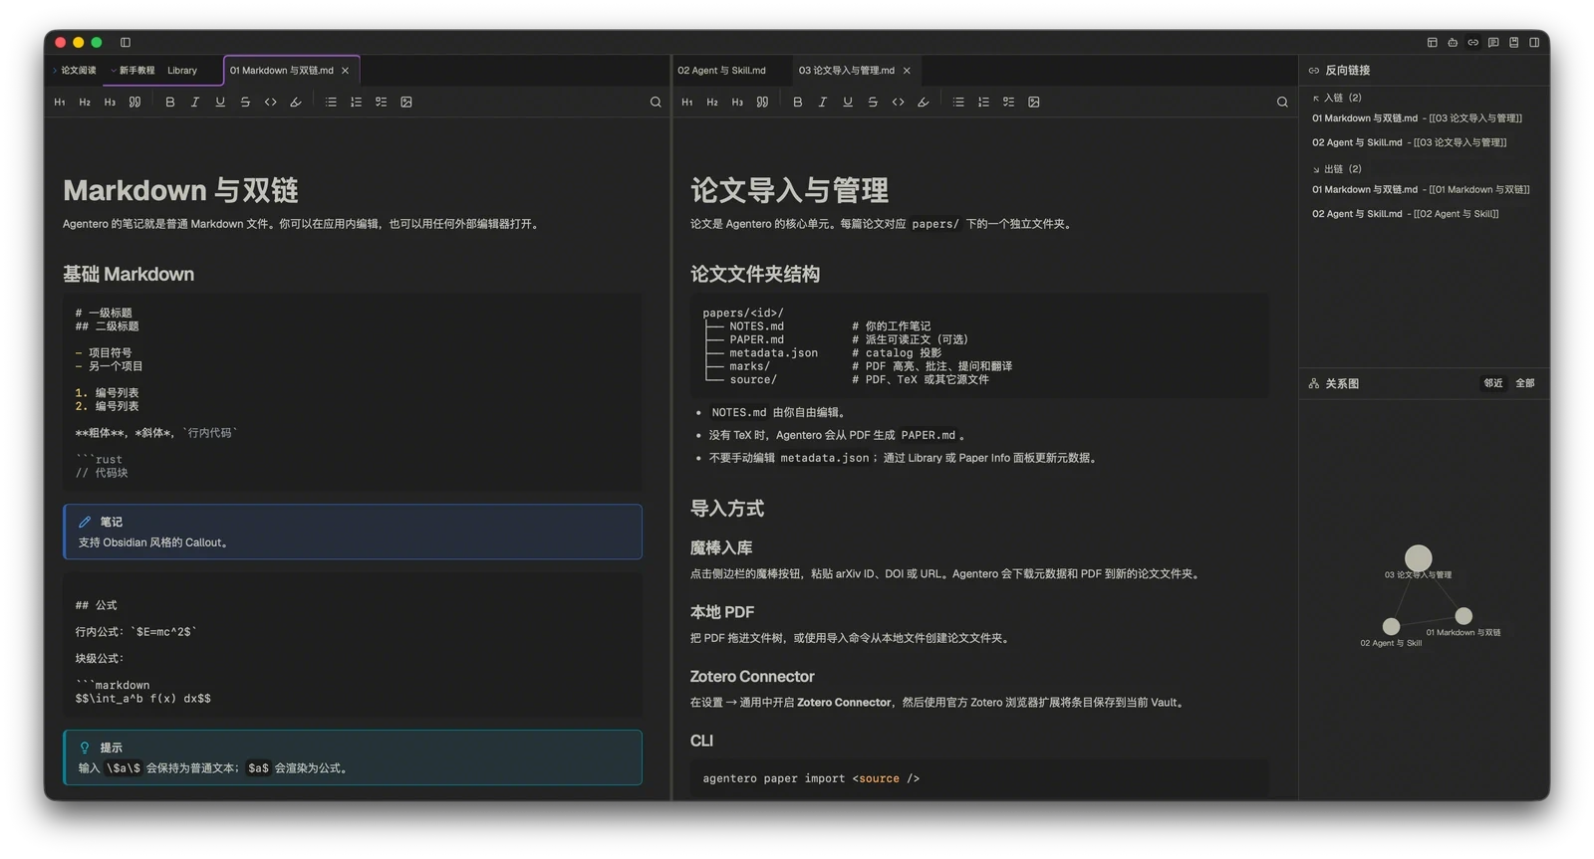Insert bullet list in the right editor toolbar
This screenshot has width=1594, height=859.
coord(958,102)
